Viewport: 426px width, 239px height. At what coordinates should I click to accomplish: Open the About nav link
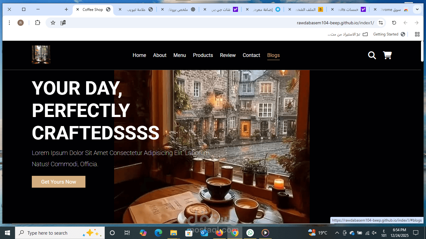point(160,55)
